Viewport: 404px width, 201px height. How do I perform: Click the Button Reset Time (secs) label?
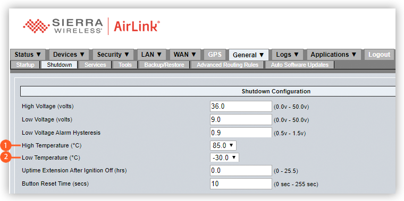click(x=55, y=184)
